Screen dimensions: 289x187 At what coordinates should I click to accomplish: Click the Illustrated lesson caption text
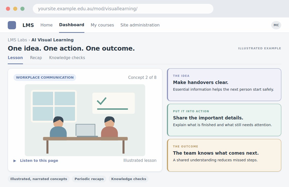tap(140, 160)
